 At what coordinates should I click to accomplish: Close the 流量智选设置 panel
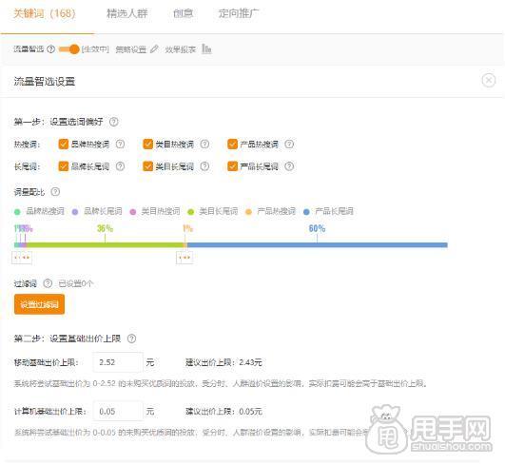[x=489, y=80]
